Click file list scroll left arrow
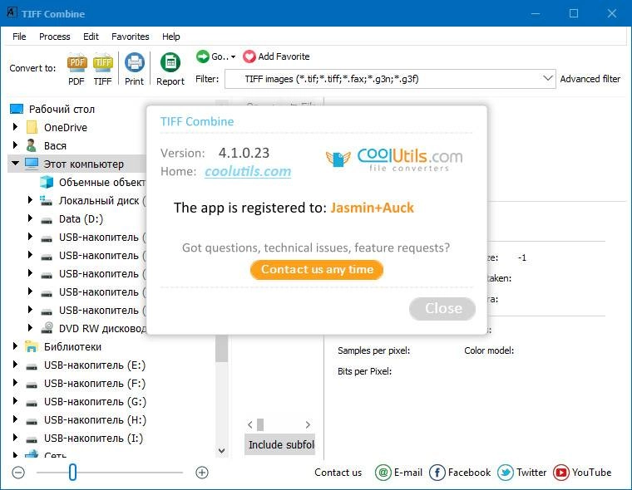Screen dimensions: 632x490 pyautogui.click(x=250, y=424)
